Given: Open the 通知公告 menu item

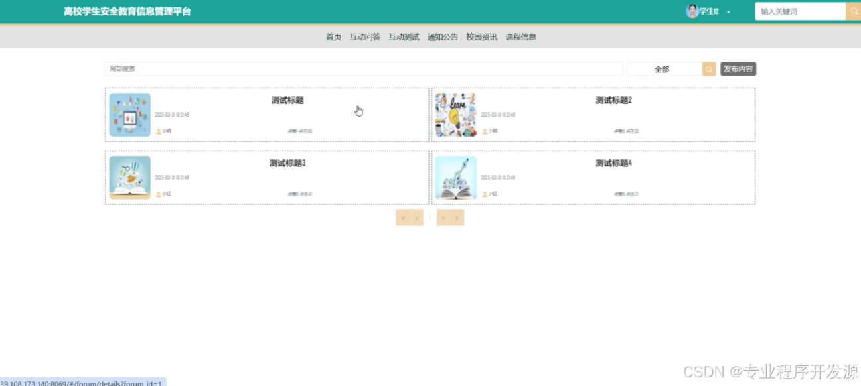Looking at the screenshot, I should 443,37.
